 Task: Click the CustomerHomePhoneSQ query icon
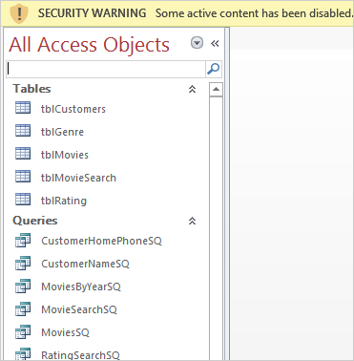tap(23, 240)
